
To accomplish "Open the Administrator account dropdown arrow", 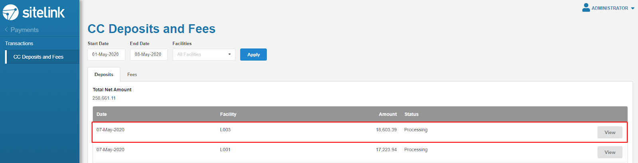I will click(632, 8).
